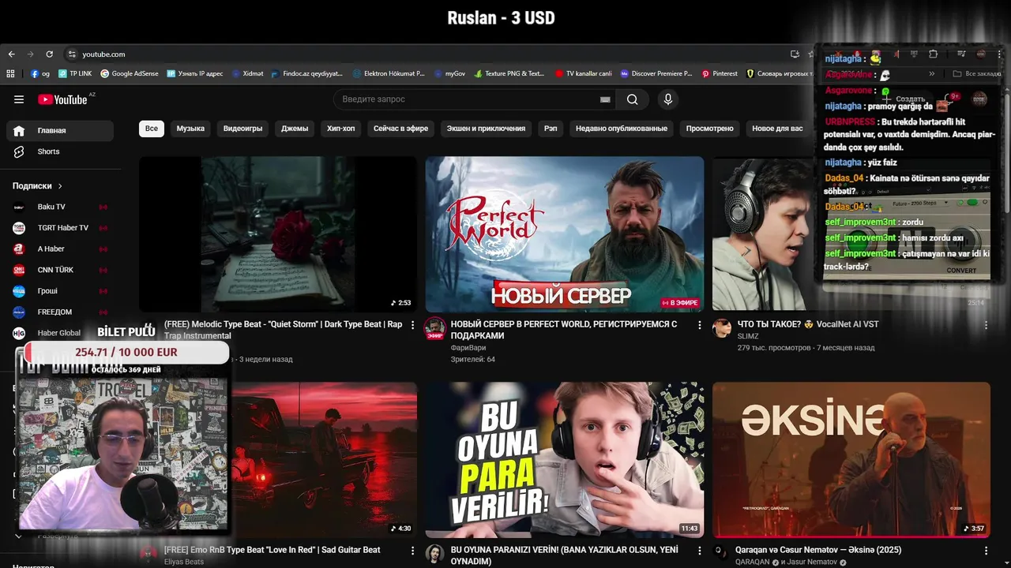Click the YouTube logo
Screen dimensions: 1011x568
pyautogui.click(x=63, y=99)
